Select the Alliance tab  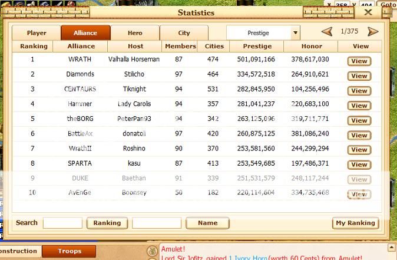pos(85,33)
